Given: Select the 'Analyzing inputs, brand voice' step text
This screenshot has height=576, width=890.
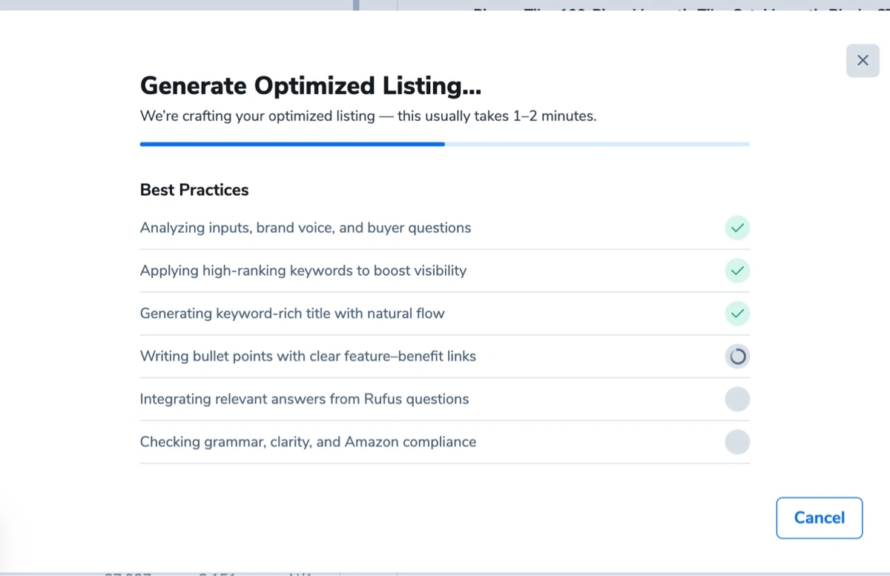Looking at the screenshot, I should point(305,228).
